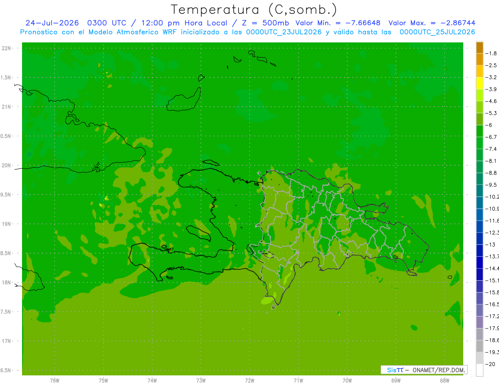Click the 76W longitude axis label
The width and height of the screenshot is (499, 386).
pyautogui.click(x=54, y=381)
